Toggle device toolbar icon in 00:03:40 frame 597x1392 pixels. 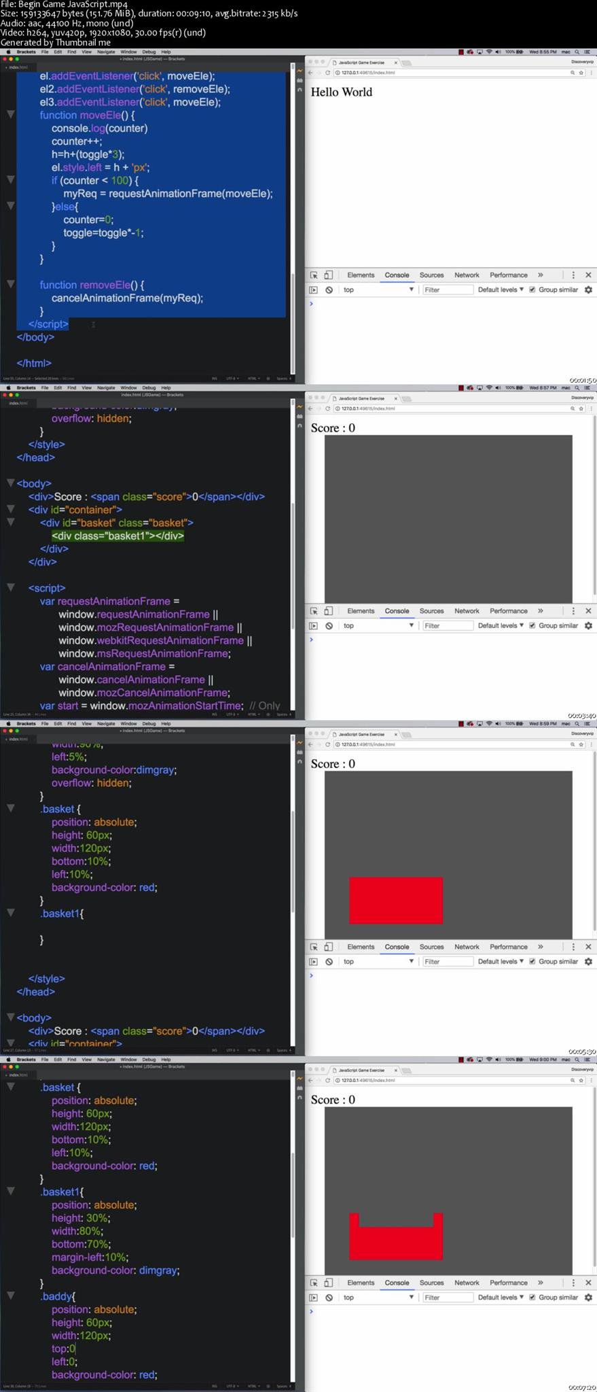click(x=328, y=611)
